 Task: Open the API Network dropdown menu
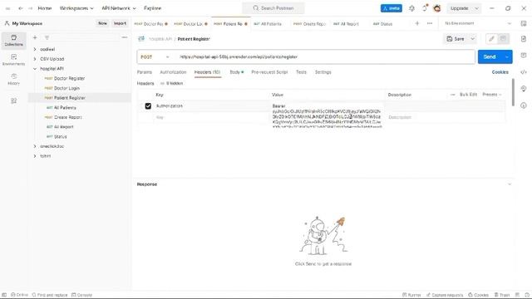[119, 8]
